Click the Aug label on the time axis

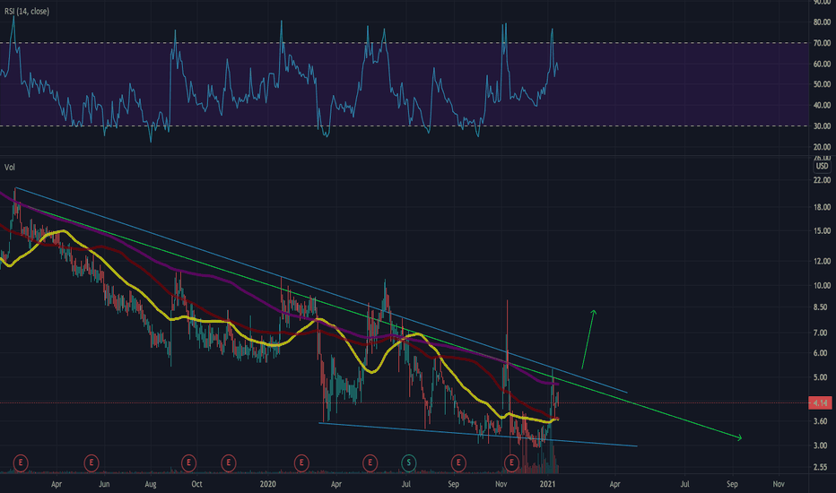click(x=151, y=484)
